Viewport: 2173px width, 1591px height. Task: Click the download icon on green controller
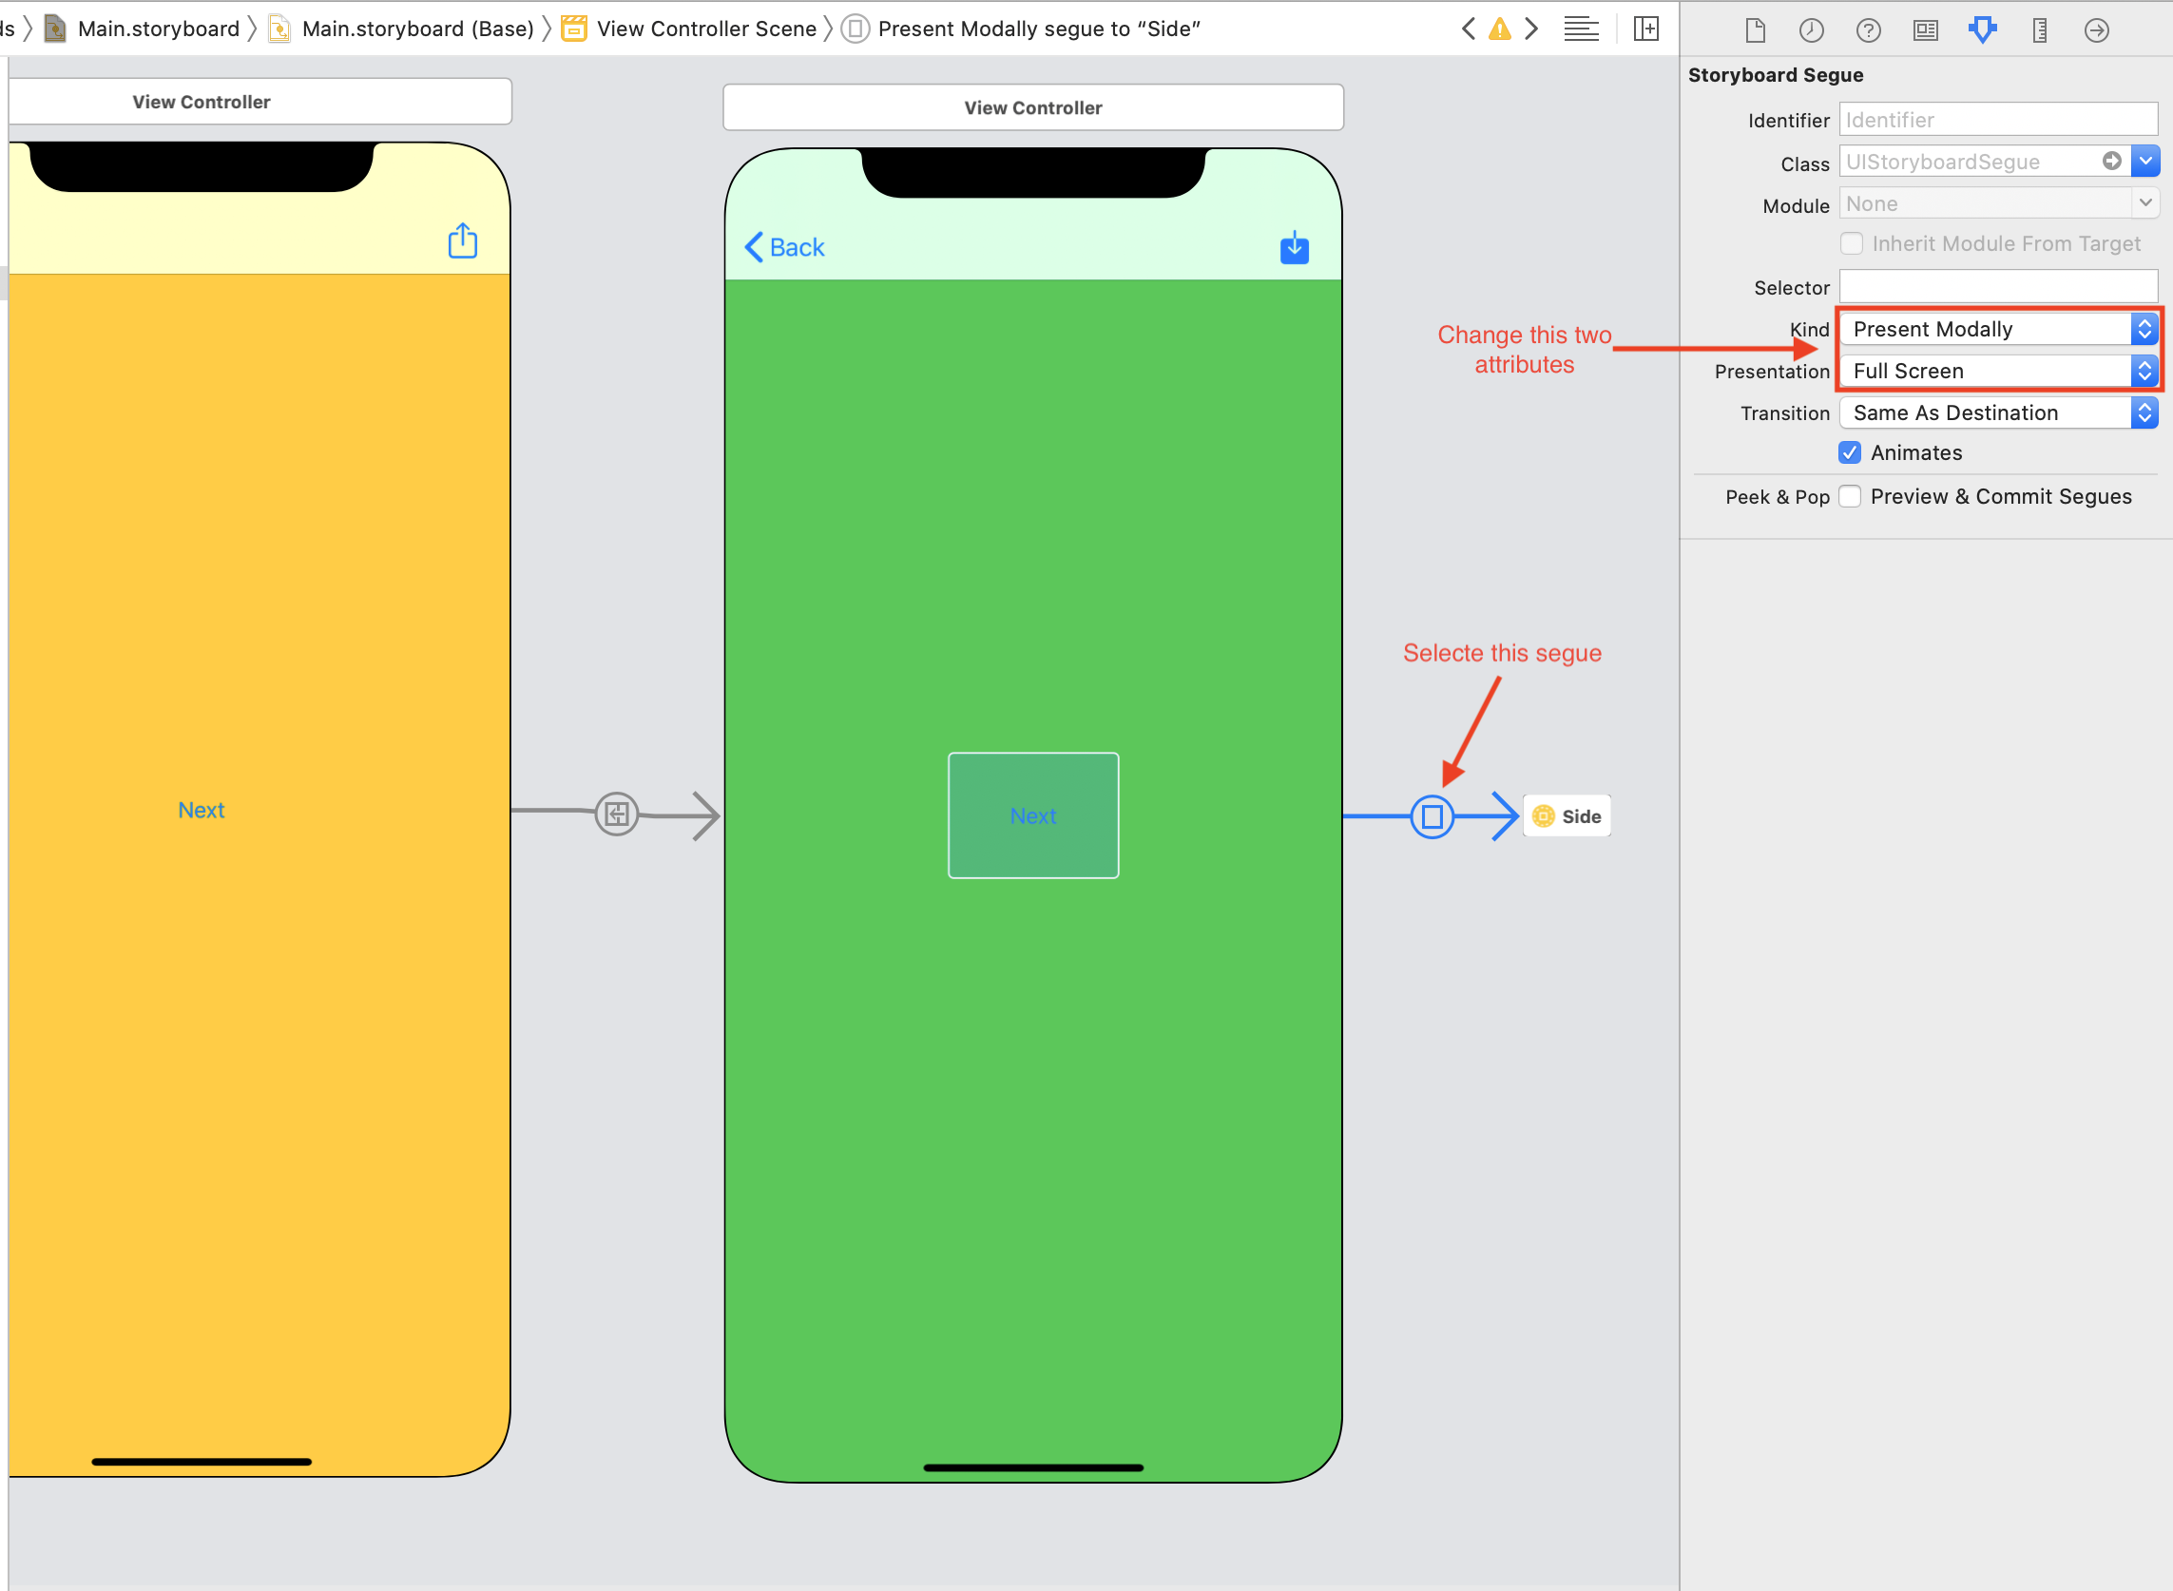(1296, 248)
